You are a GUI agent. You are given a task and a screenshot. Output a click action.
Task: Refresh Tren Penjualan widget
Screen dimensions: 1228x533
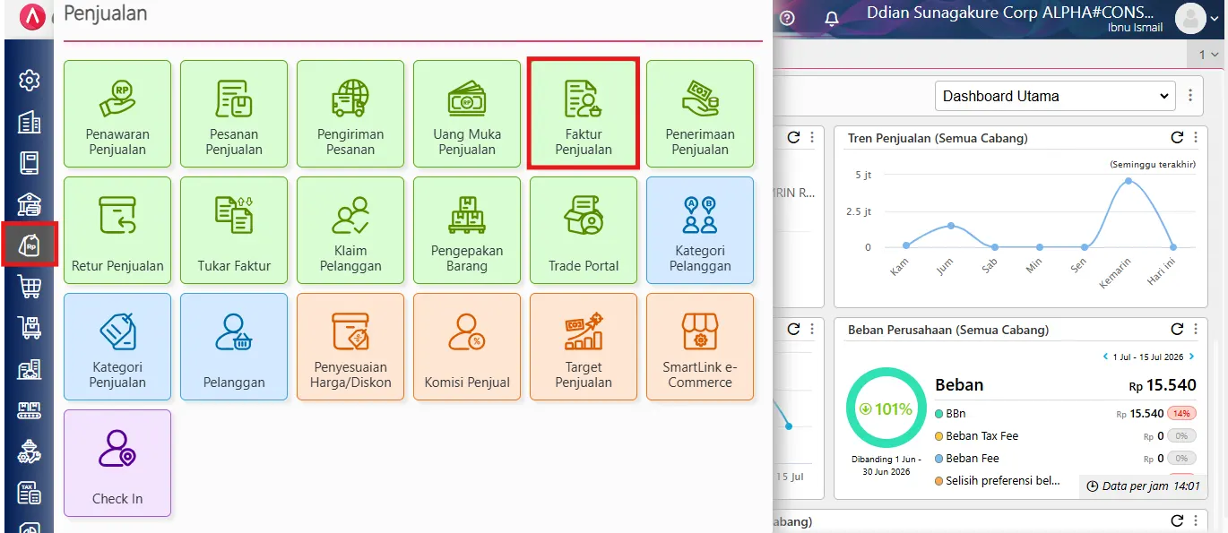pos(1177,137)
